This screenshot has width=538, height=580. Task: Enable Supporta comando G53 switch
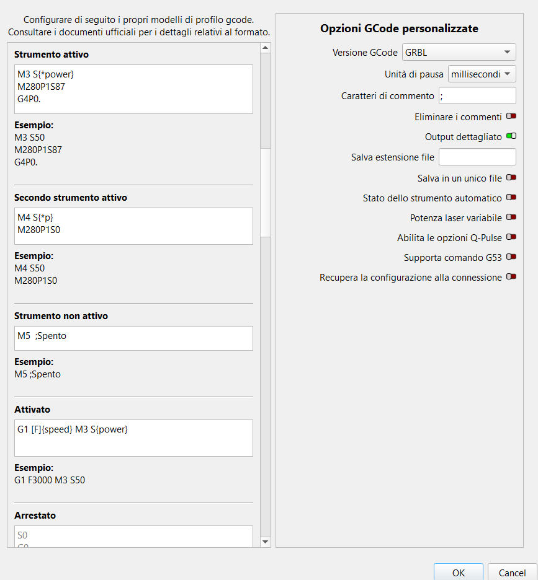tap(511, 257)
